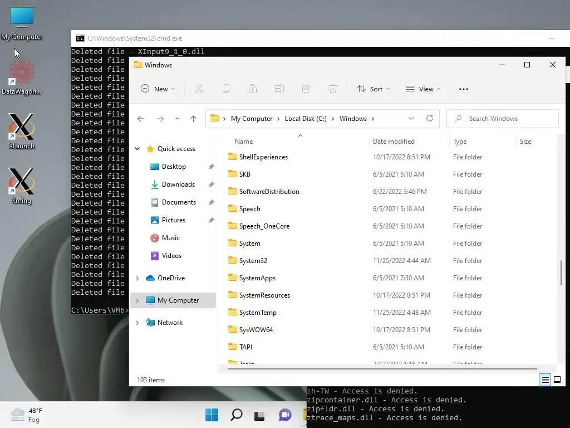Click the Search Windows input field
570x428 pixels.
tap(503, 119)
